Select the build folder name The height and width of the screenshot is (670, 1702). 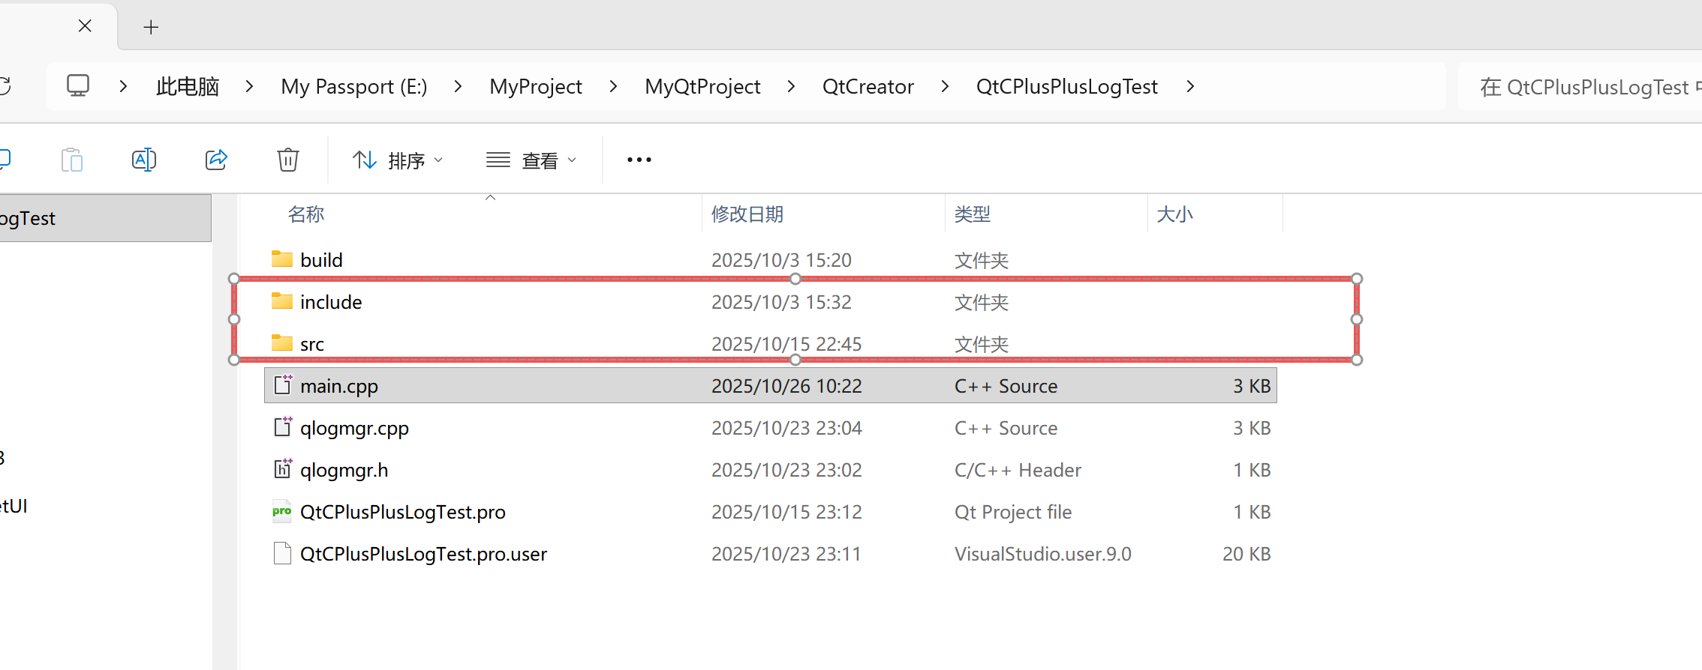321,260
